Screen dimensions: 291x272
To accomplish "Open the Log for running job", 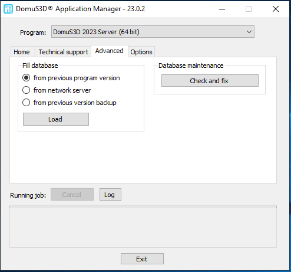I will click(110, 195).
